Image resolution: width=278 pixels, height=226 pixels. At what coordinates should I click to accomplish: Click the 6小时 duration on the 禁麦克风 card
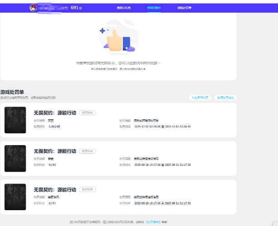[52, 203]
